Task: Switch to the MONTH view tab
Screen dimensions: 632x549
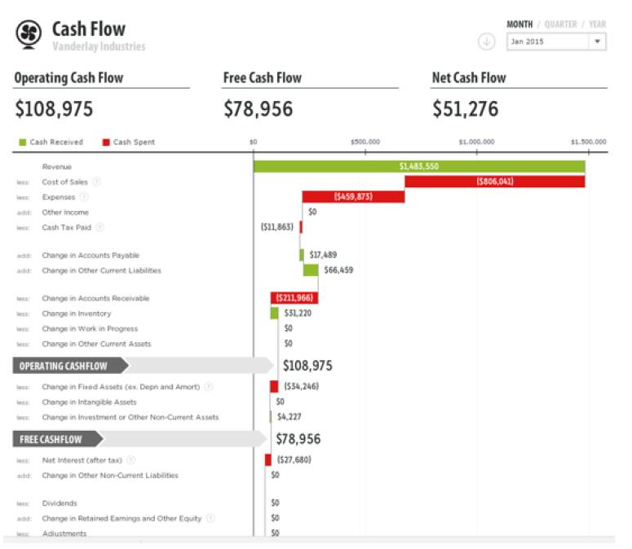Action: tap(519, 24)
